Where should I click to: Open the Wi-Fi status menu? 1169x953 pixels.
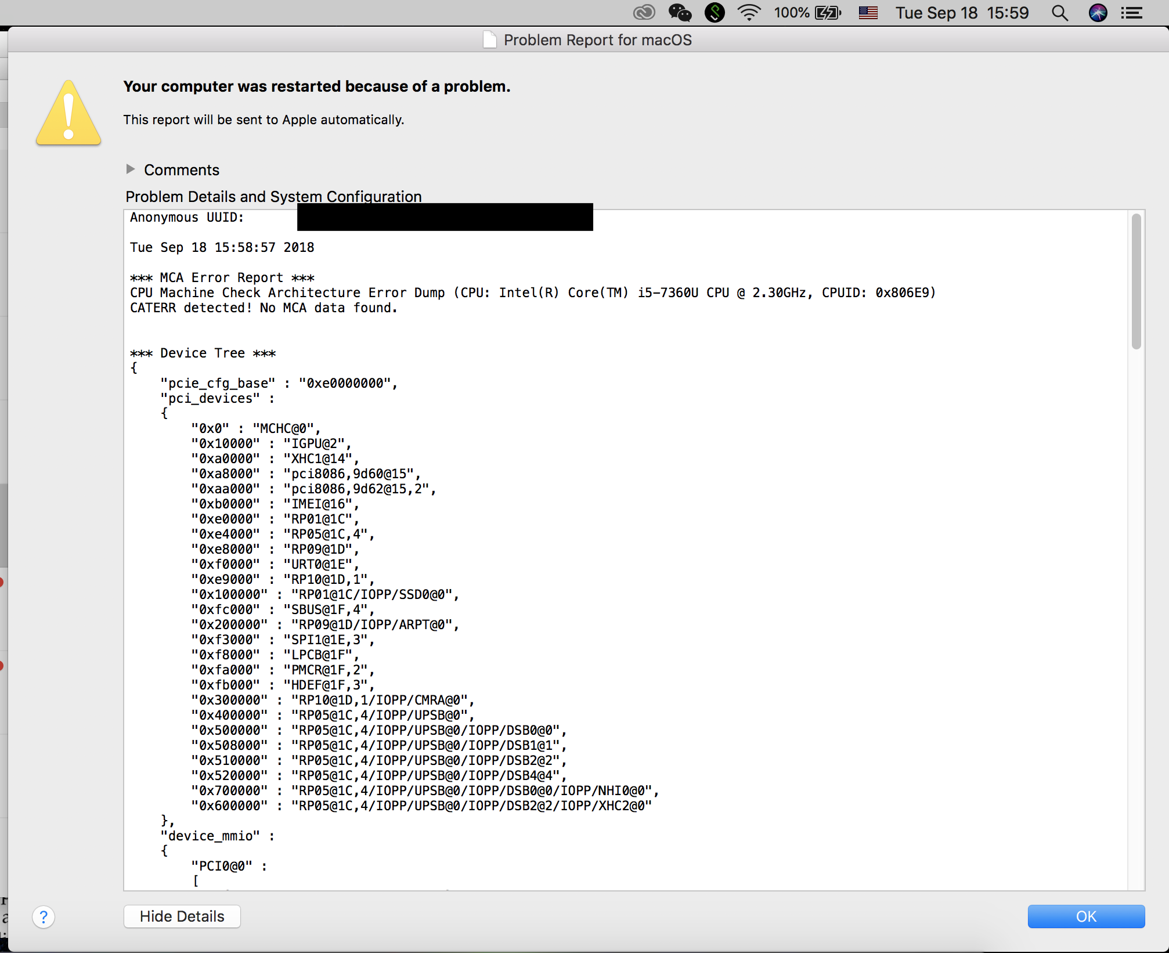[749, 12]
